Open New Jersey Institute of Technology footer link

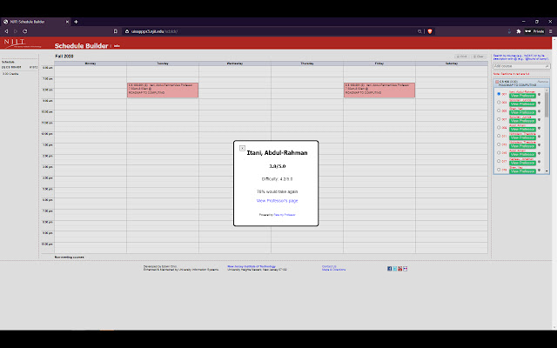click(252, 266)
